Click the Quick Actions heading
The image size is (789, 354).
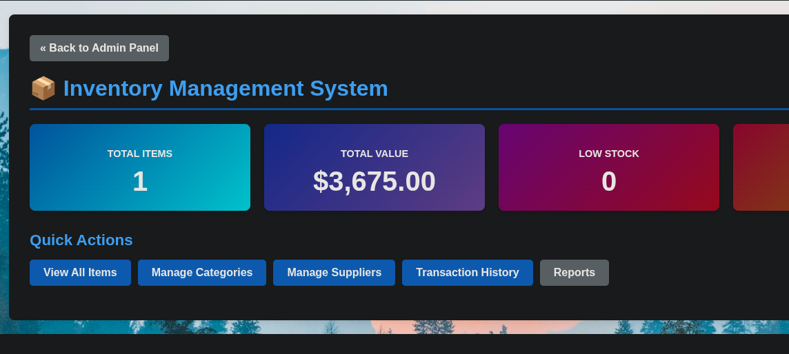coord(81,240)
